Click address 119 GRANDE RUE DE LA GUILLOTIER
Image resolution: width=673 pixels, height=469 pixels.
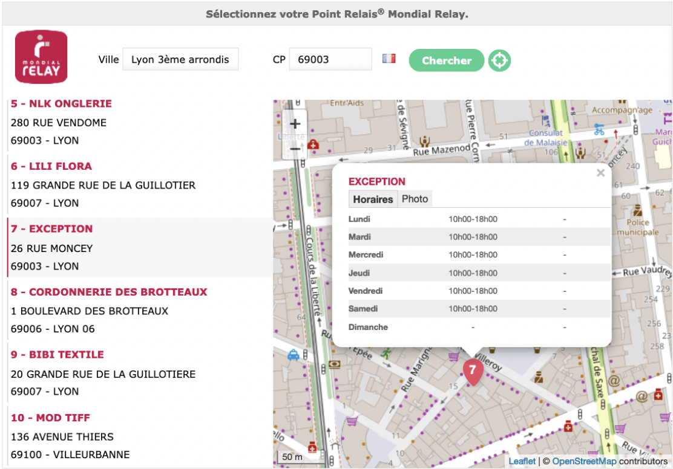tap(103, 185)
